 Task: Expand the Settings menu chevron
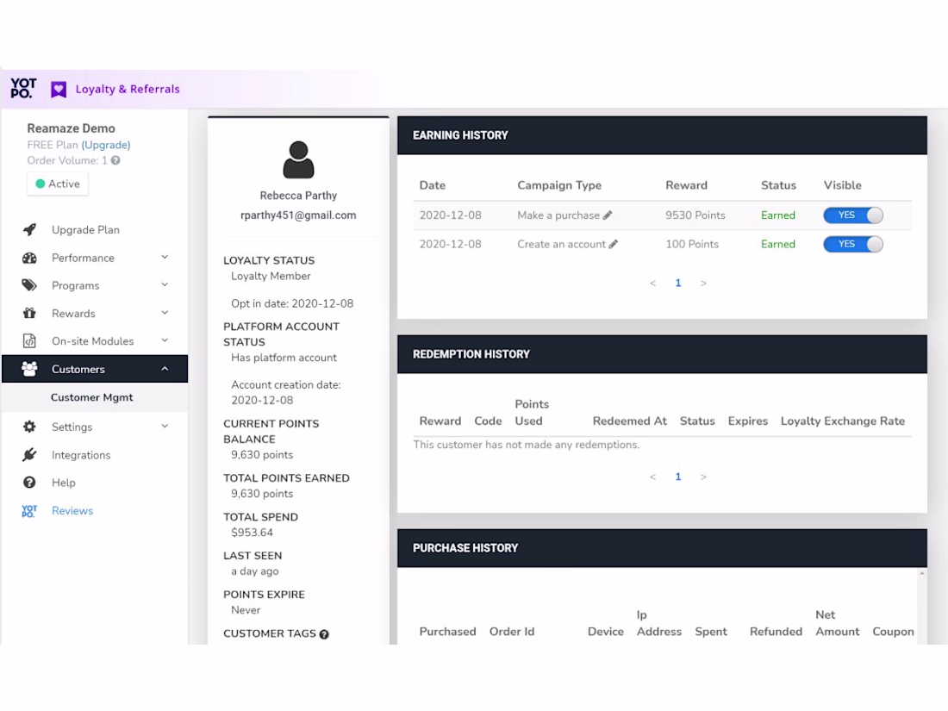tap(165, 427)
